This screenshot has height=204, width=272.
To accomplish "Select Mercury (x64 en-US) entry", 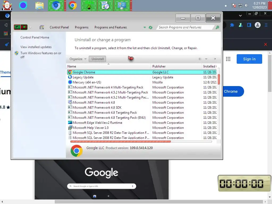I will [x=142, y=82].
